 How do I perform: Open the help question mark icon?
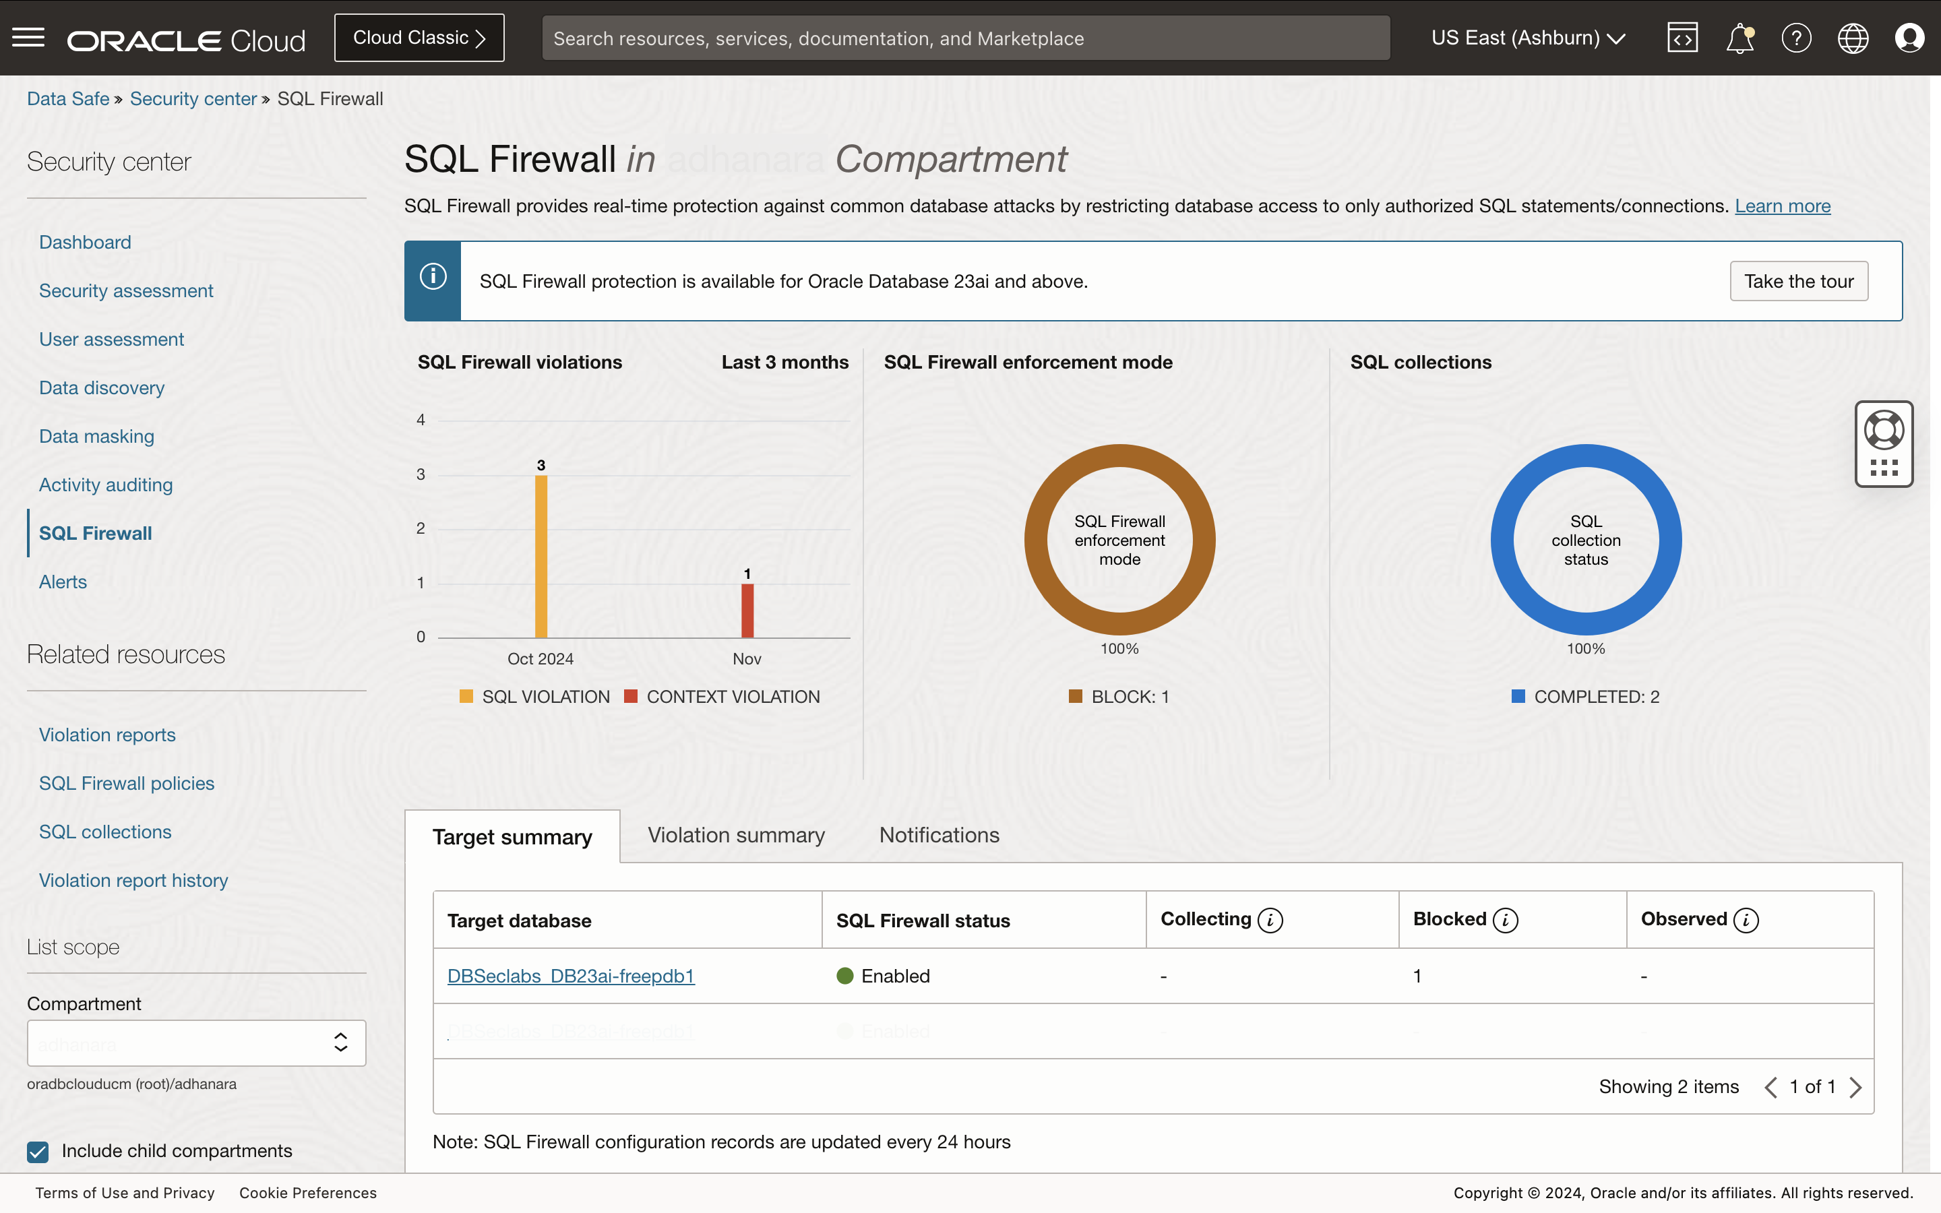[1796, 37]
